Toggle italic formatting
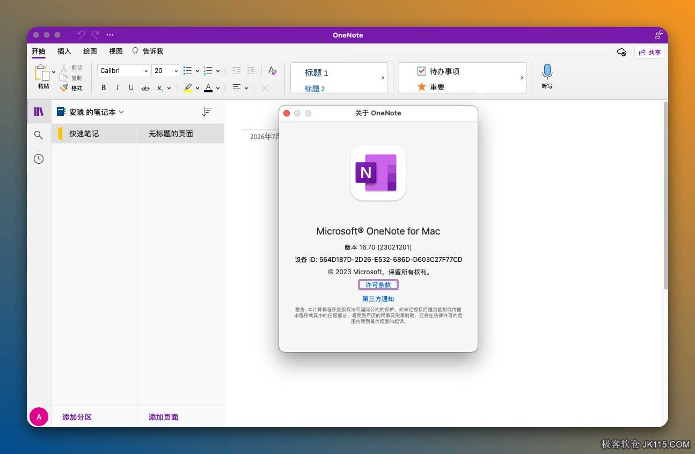The width and height of the screenshot is (695, 454). [x=118, y=88]
